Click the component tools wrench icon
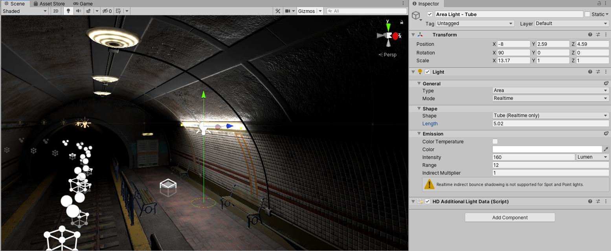The width and height of the screenshot is (611, 251). (x=277, y=11)
